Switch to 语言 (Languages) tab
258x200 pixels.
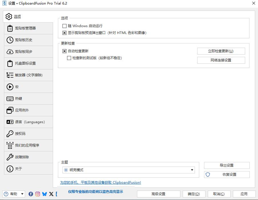[x=28, y=122]
